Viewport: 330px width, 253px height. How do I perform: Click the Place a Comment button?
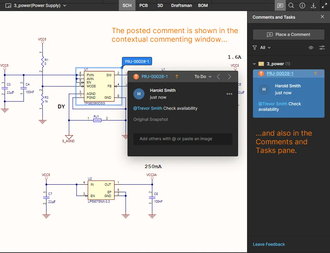[289, 35]
